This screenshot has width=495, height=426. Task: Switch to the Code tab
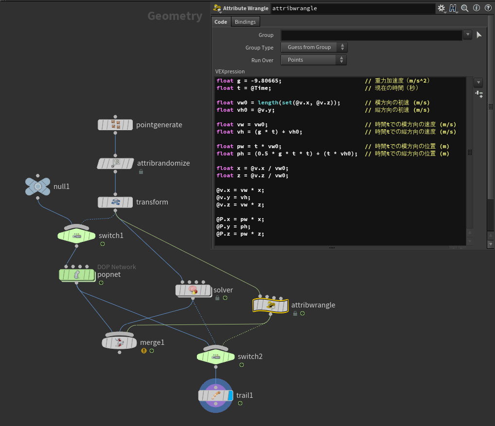221,22
